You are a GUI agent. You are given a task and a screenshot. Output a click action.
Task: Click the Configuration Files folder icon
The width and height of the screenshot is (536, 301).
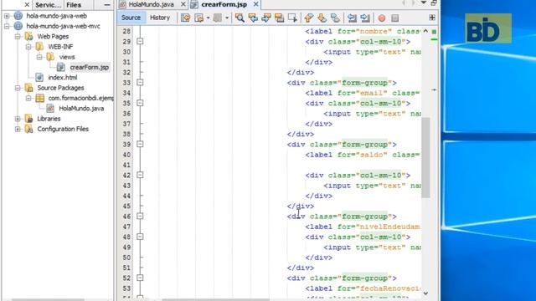pyautogui.click(x=28, y=129)
